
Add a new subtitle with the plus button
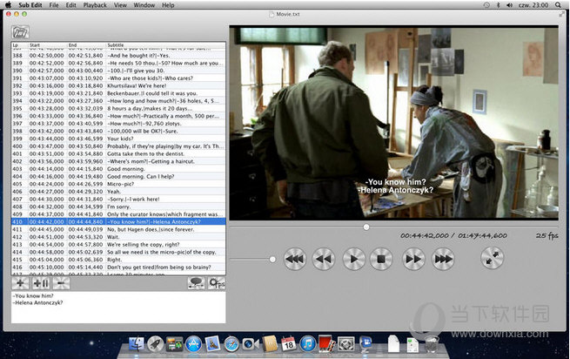pyautogui.click(x=20, y=283)
